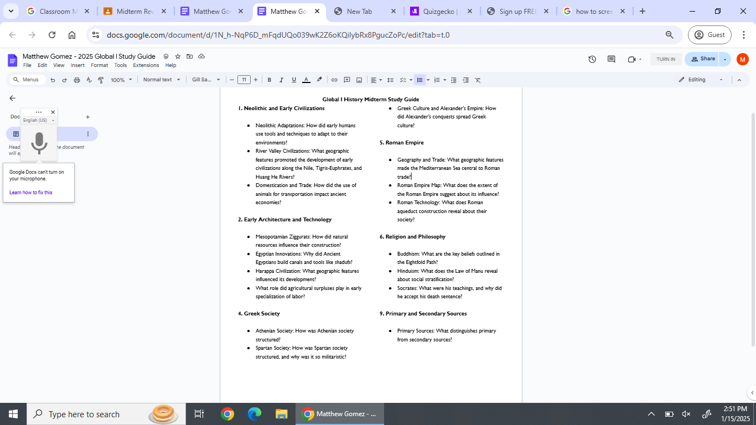Change voice typing language English (US) dropdown
756x425 pixels.
click(39, 120)
